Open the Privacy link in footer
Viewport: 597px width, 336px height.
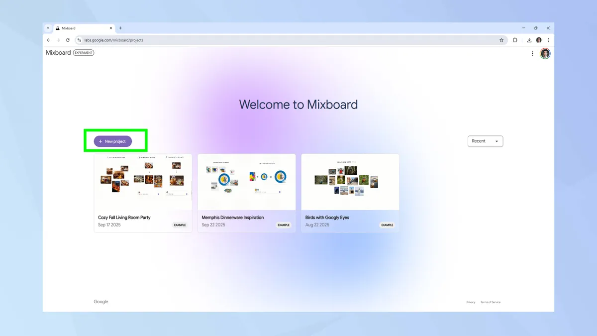(471, 302)
